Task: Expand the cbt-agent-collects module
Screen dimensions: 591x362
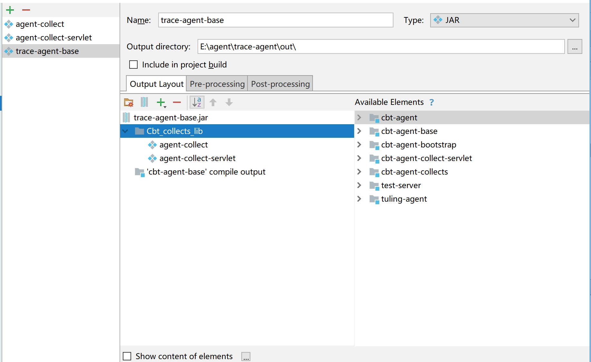Action: pyautogui.click(x=359, y=172)
